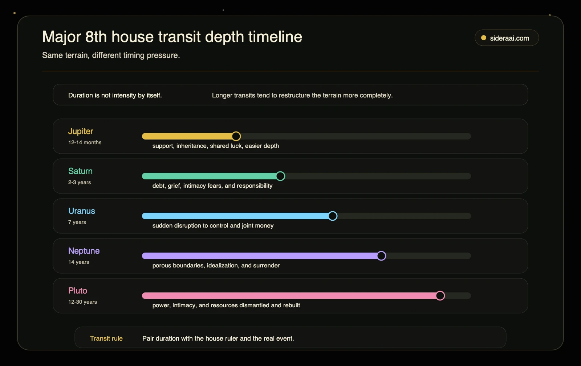This screenshot has width=581, height=366.
Task: Click the '12-14 months' duration text
Action: click(85, 142)
